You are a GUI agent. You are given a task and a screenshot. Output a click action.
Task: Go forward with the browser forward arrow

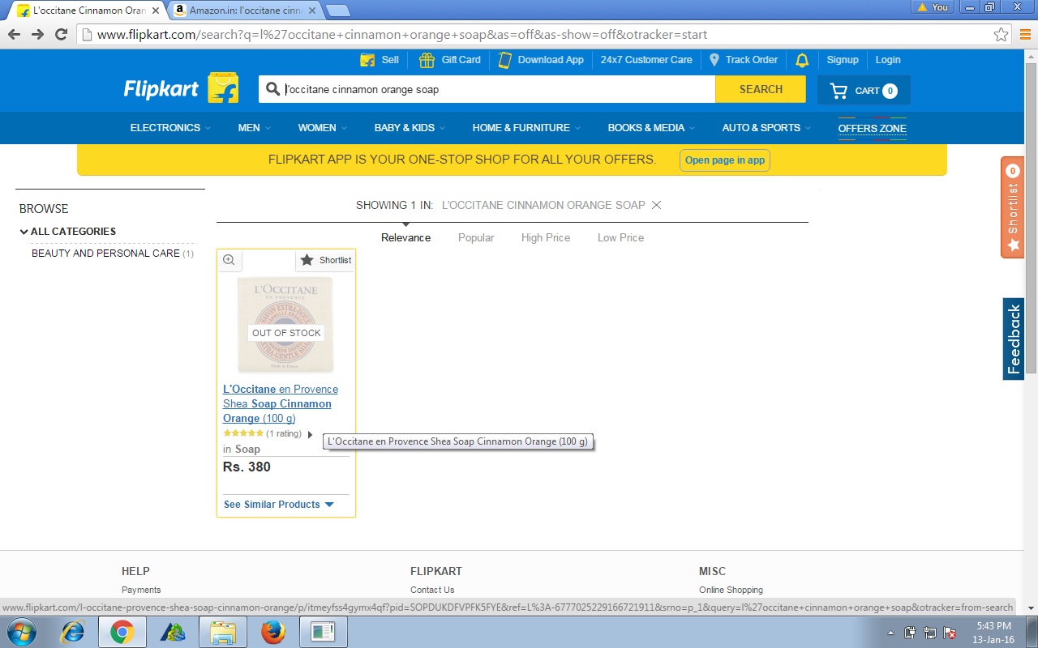click(x=37, y=35)
